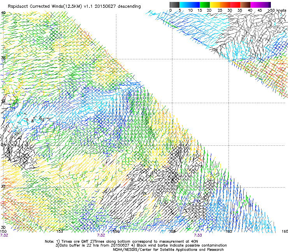Click the magenta 40-45 knots legend swatch
The height and width of the screenshot is (252, 288).
pyautogui.click(x=255, y=5)
